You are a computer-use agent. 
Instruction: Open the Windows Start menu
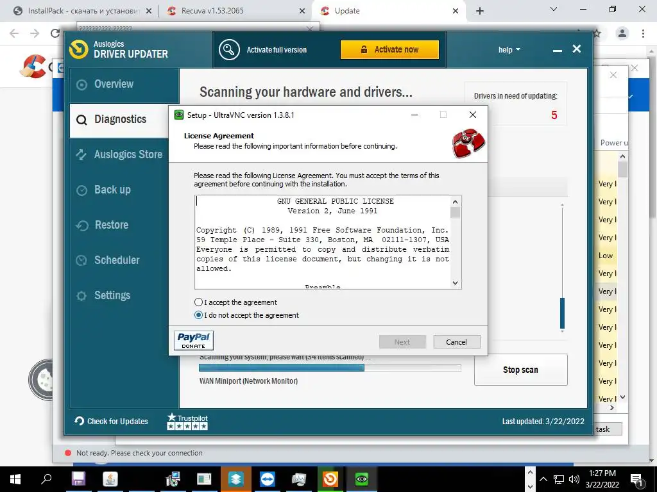pos(15,479)
